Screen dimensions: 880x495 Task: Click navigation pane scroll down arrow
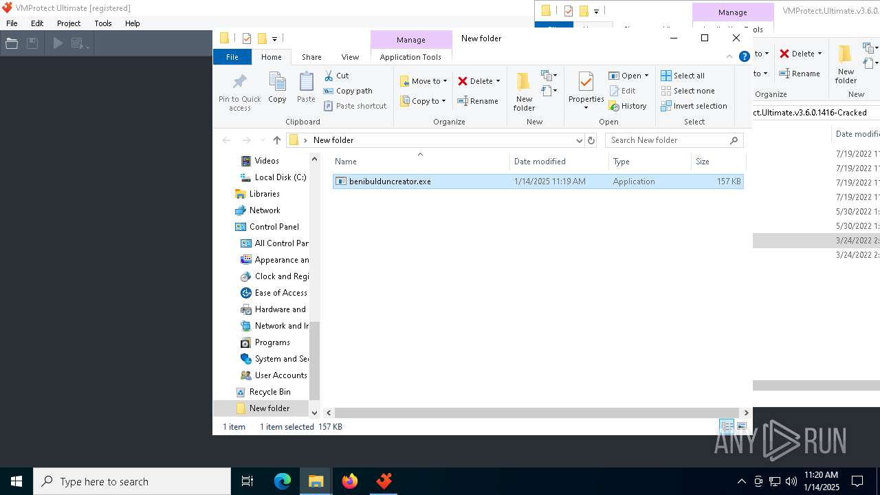tap(315, 413)
